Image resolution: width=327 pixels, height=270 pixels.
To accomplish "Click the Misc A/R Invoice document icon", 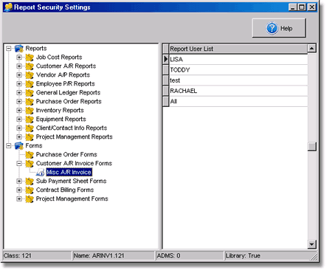I will 40,173.
